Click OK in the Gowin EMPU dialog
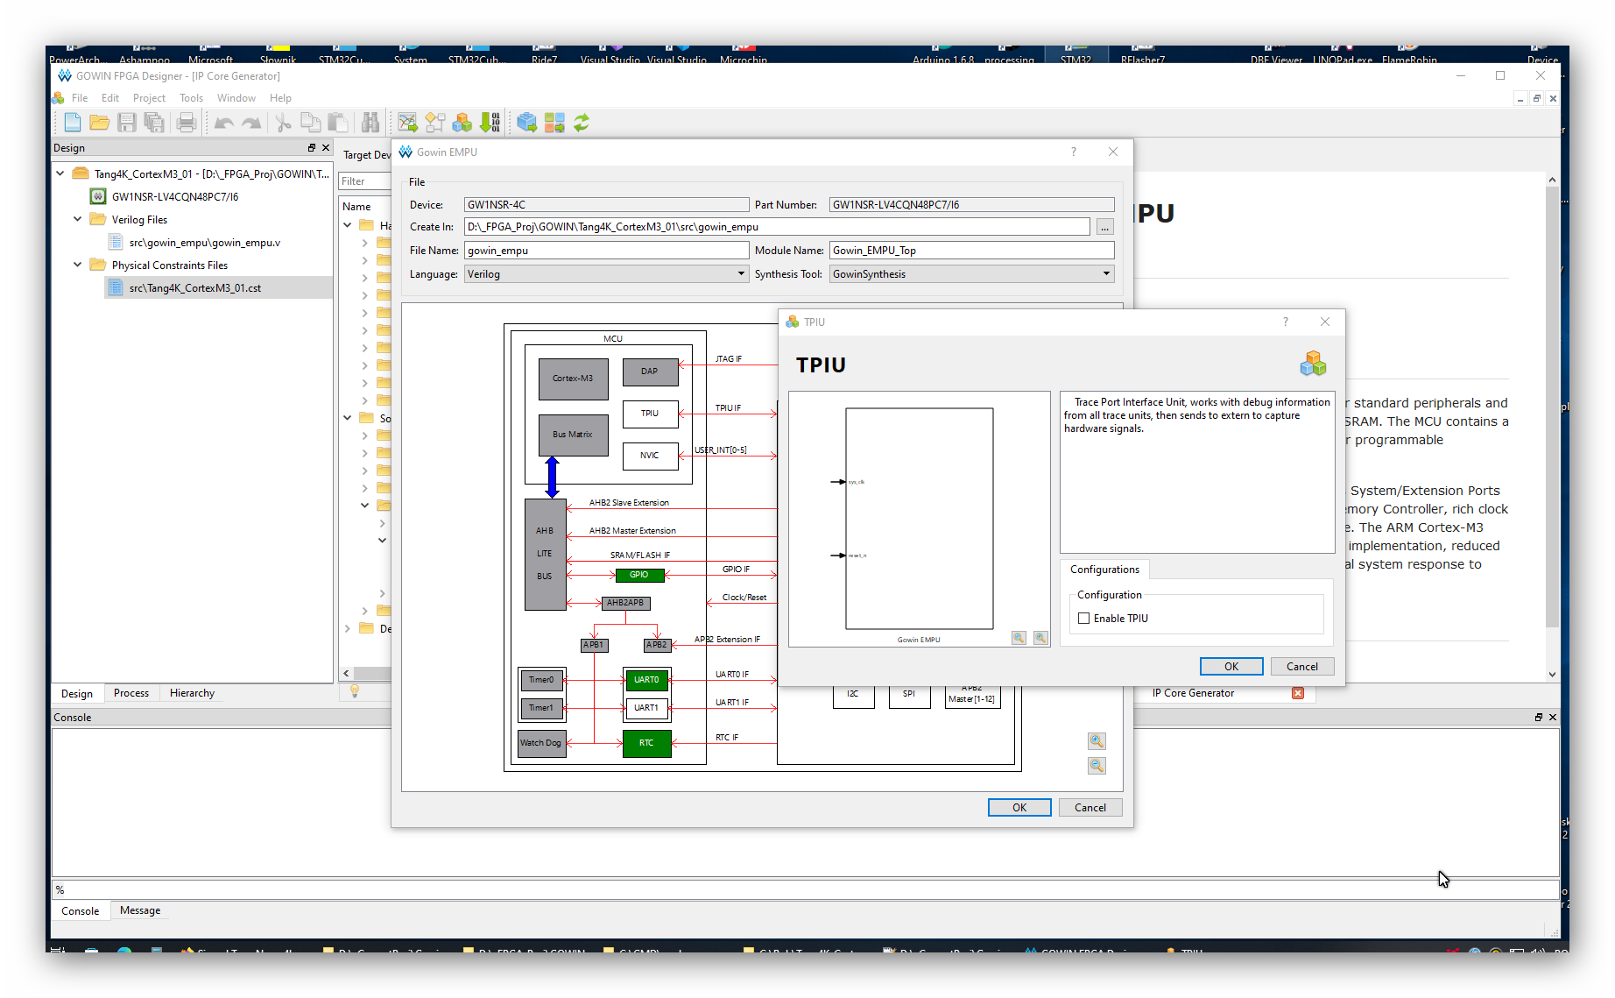1615x998 pixels. (1019, 808)
